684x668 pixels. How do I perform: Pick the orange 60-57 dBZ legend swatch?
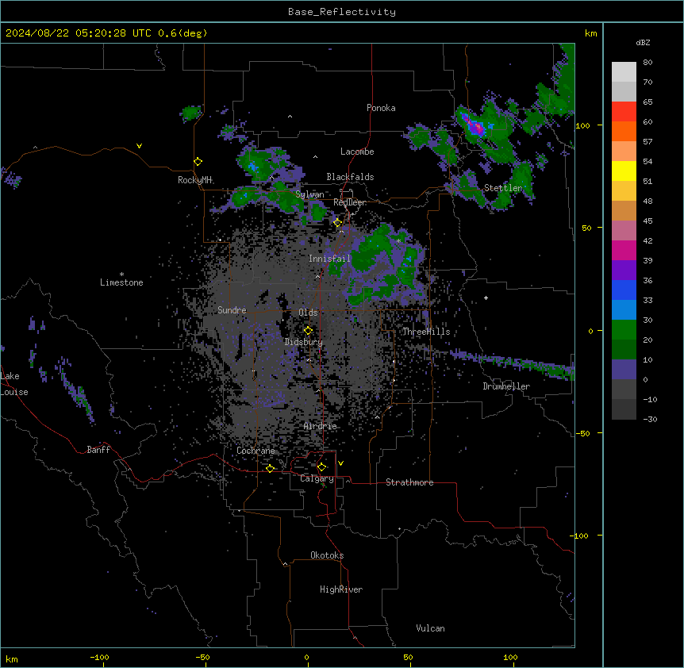click(624, 131)
